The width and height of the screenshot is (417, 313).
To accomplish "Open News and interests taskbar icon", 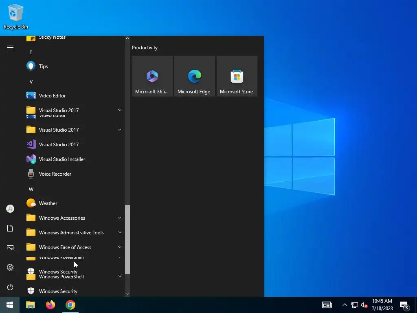I will pyautogui.click(x=327, y=305).
